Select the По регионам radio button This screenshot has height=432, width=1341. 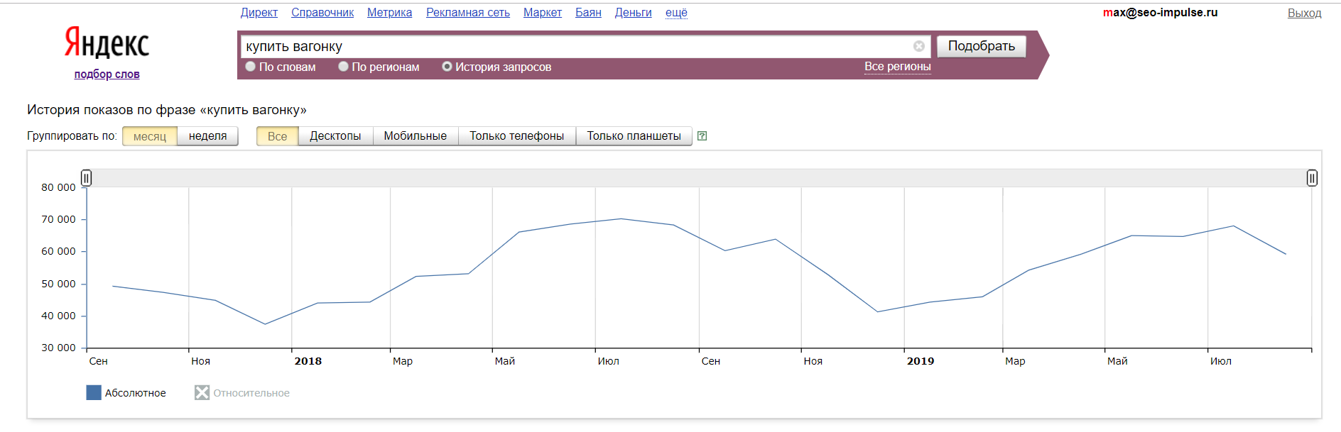pos(344,67)
